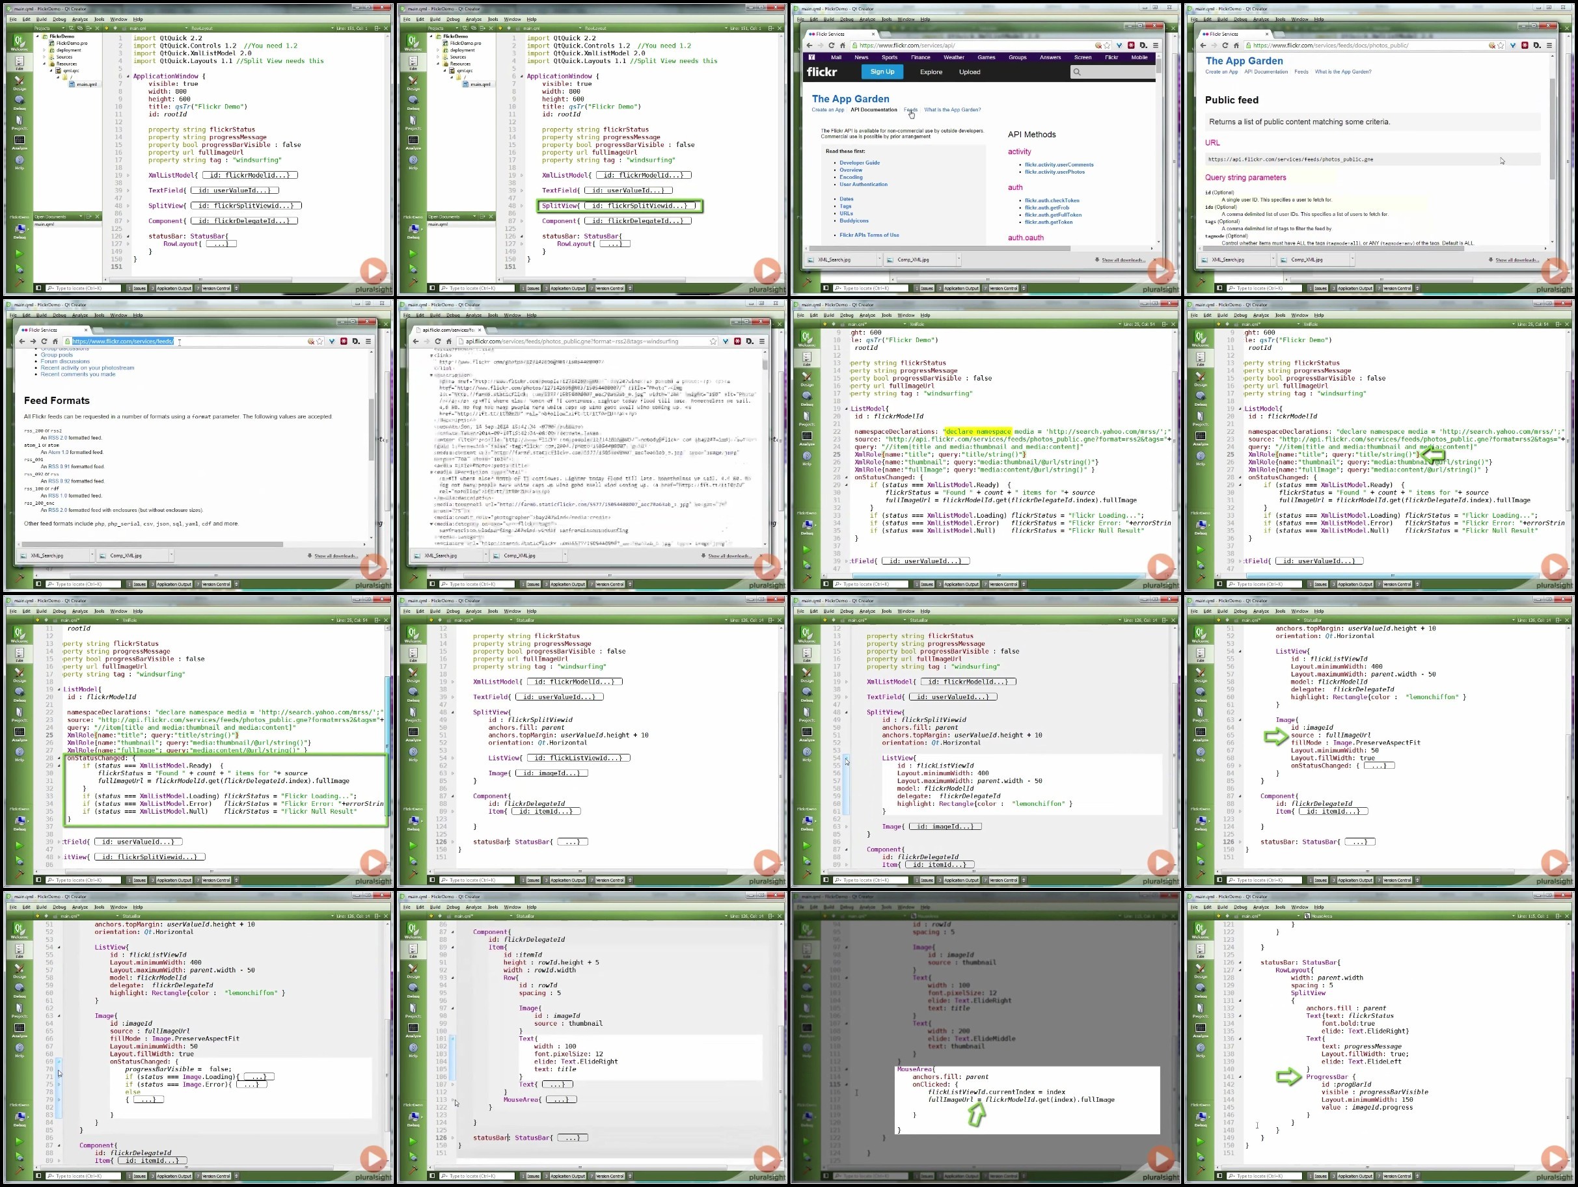Open Qt Creator Tools menu behind Public feed browser
Image resolution: width=1578 pixels, height=1187 pixels.
[x=1280, y=20]
